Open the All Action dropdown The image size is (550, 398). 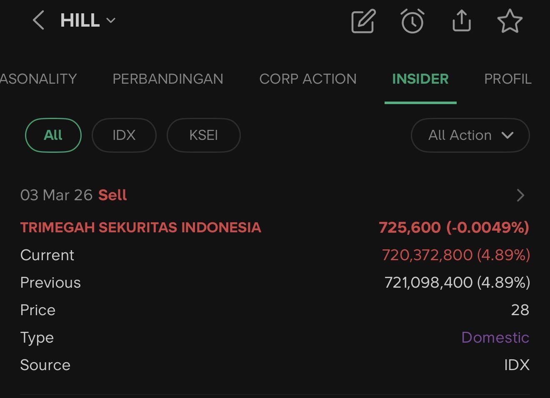(470, 135)
